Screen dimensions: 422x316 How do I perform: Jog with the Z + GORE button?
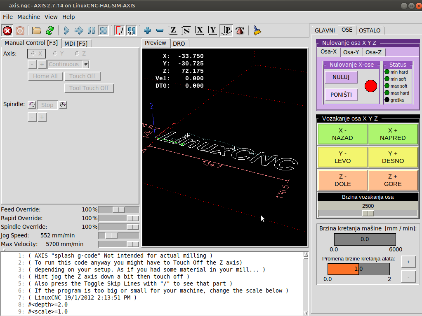pyautogui.click(x=393, y=180)
